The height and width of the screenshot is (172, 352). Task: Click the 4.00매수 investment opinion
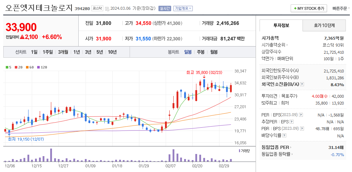pyautogui.click(x=320, y=96)
